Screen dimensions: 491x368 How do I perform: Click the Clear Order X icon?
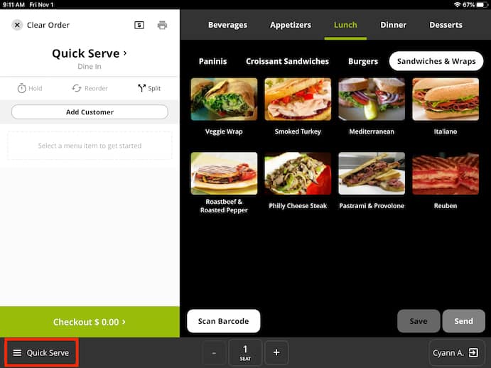[x=17, y=25]
